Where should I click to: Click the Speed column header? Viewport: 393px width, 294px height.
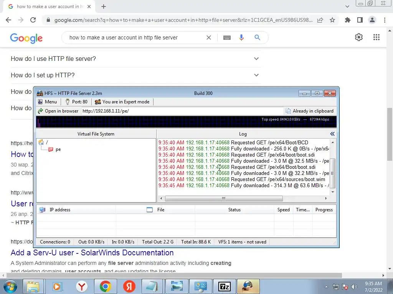pos(284,210)
